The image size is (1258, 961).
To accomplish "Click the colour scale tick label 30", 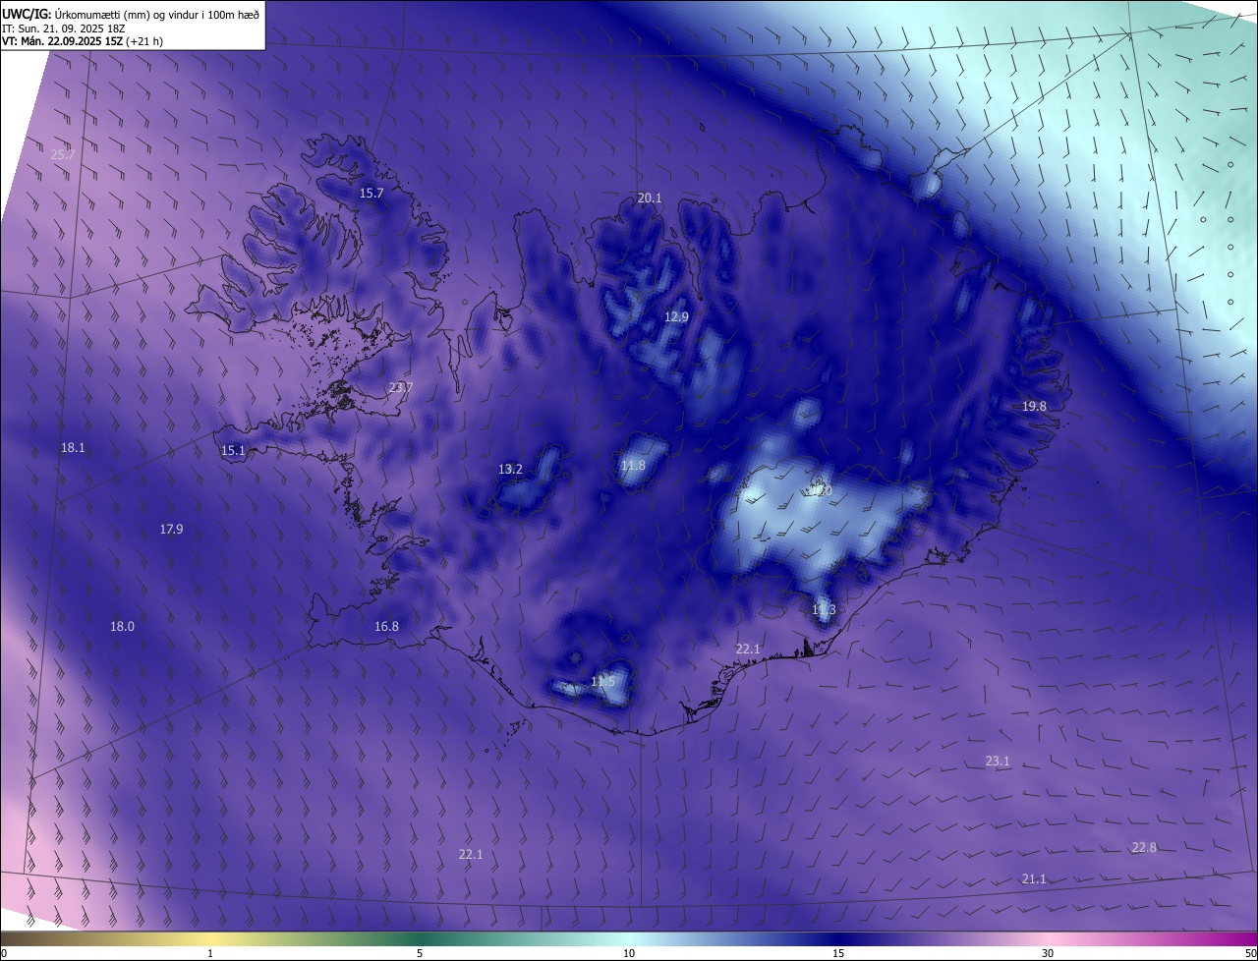I will click(1048, 953).
